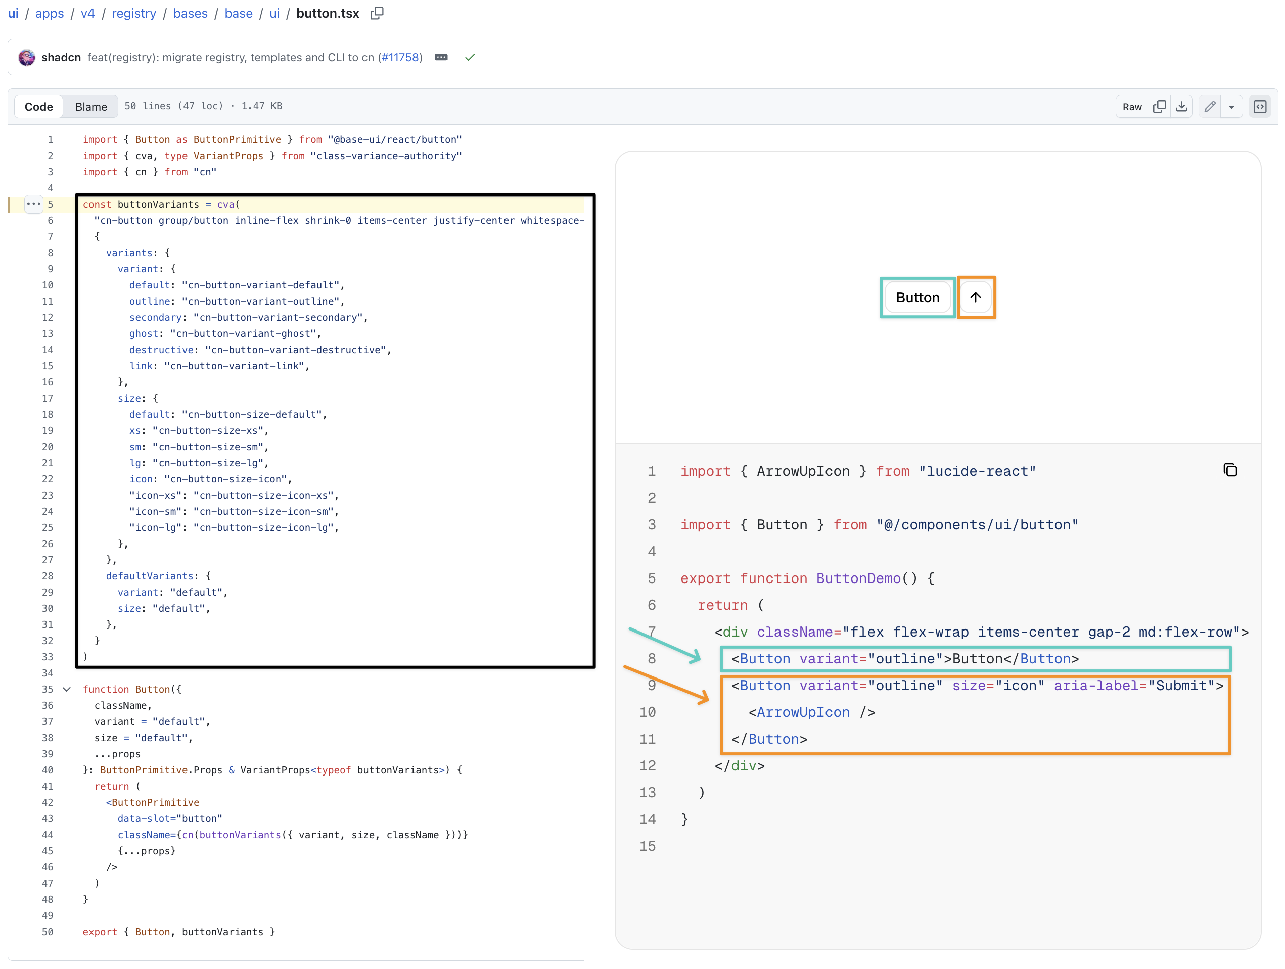Collapse the Button function at line 35
This screenshot has width=1285, height=969.
[67, 689]
